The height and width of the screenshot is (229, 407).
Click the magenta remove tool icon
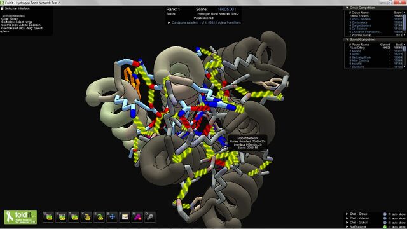coord(137,217)
